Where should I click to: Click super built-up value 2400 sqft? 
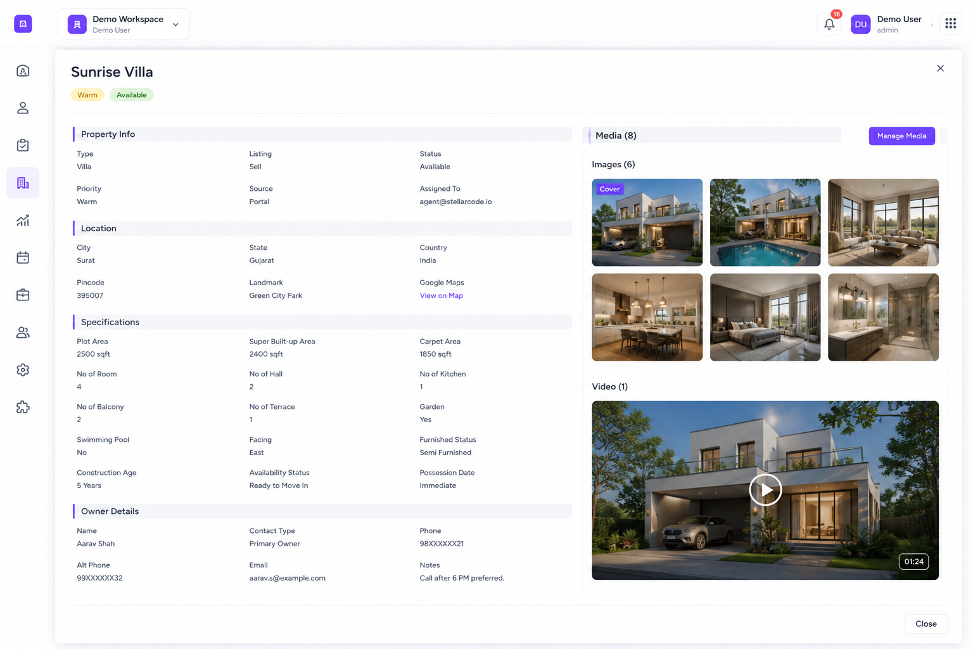point(266,354)
